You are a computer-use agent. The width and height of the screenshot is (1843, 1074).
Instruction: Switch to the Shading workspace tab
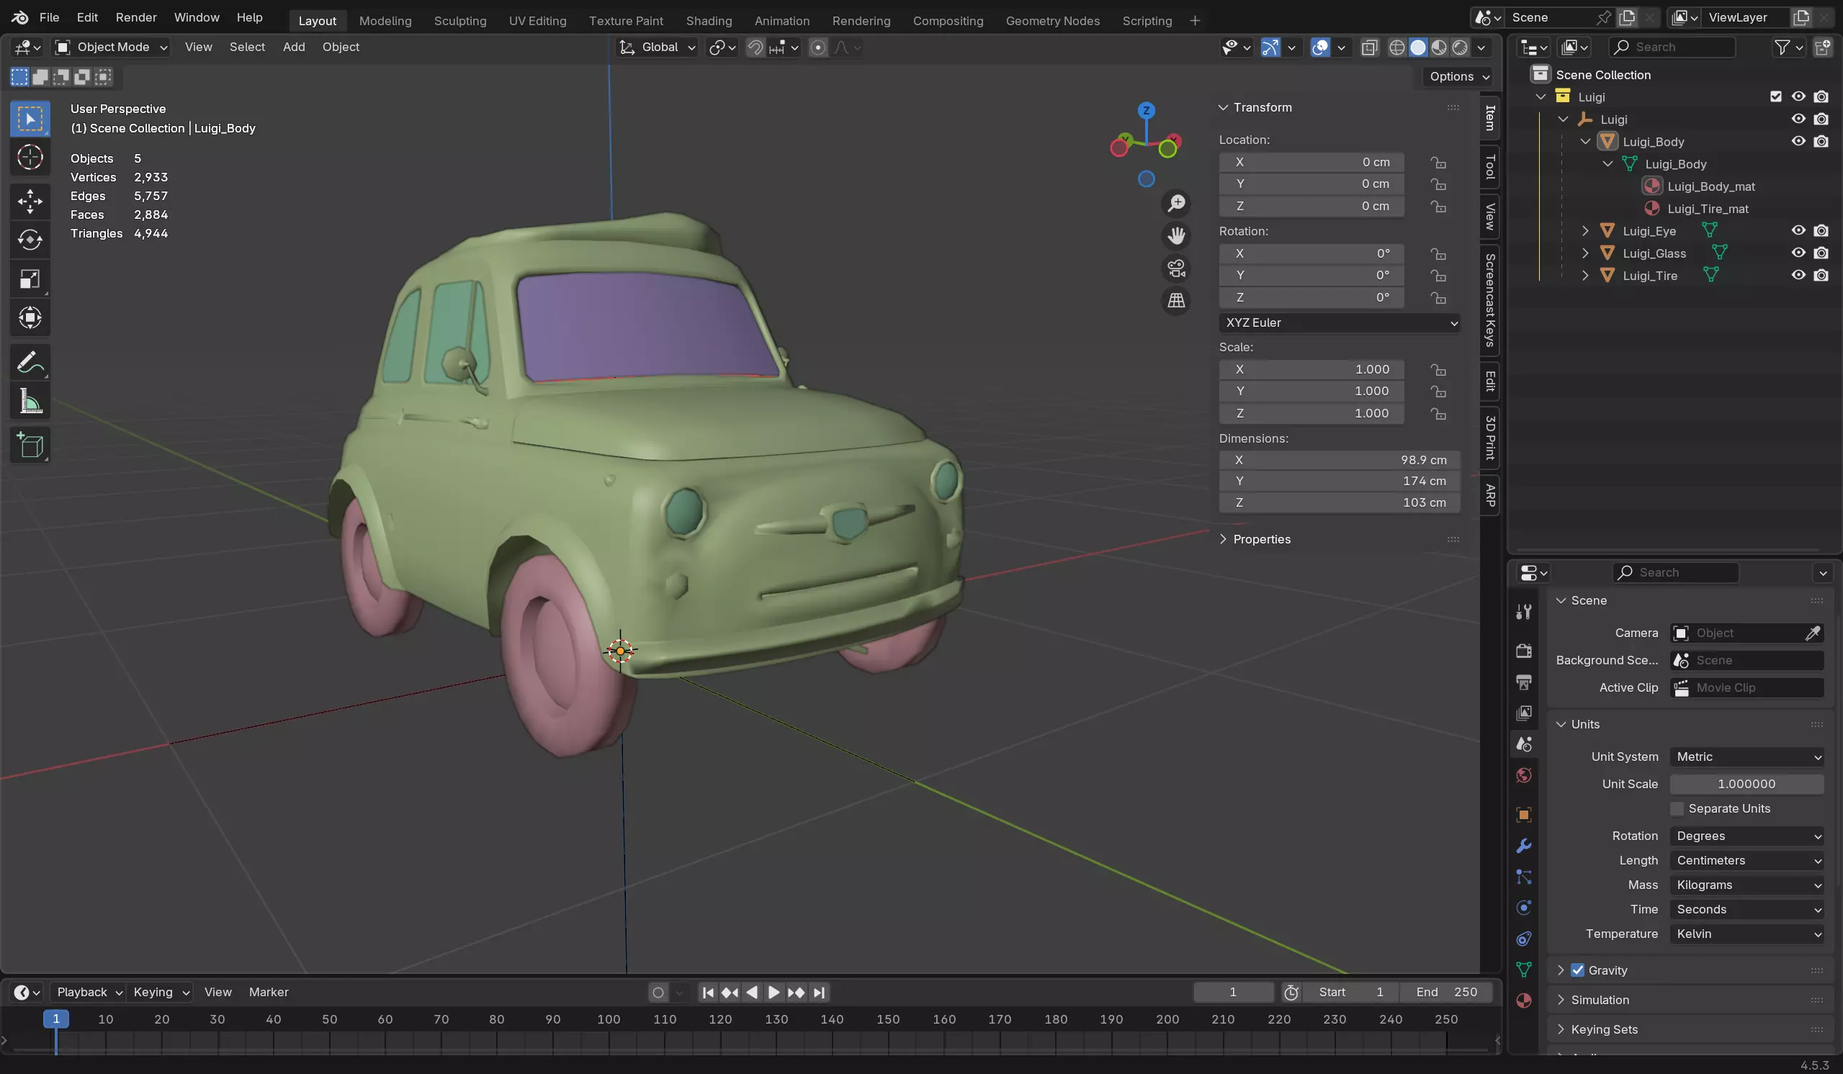tap(709, 20)
